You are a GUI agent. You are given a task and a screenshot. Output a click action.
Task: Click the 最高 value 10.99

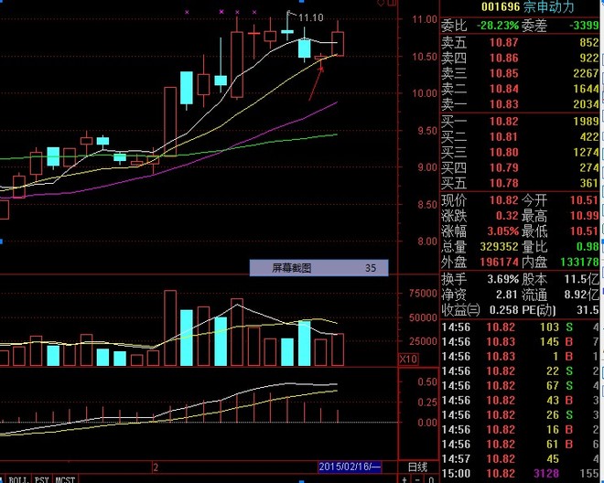pyautogui.click(x=585, y=216)
